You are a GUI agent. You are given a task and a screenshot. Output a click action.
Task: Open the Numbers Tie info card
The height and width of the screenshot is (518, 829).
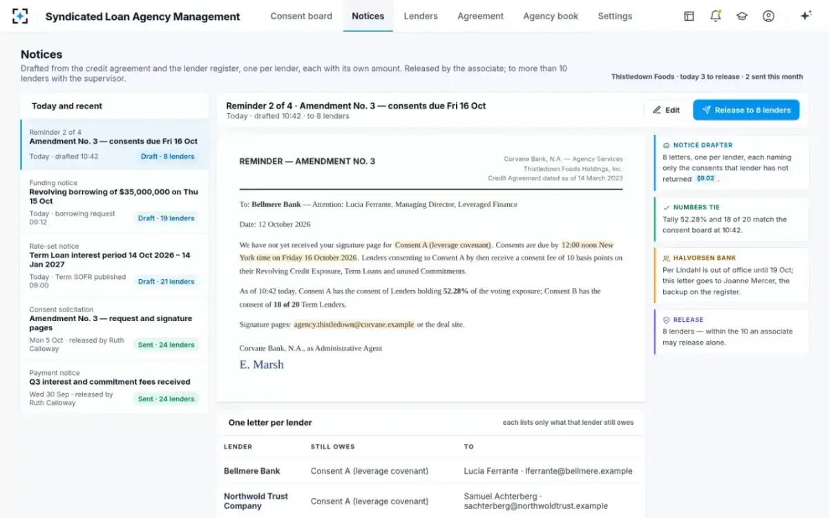point(731,219)
